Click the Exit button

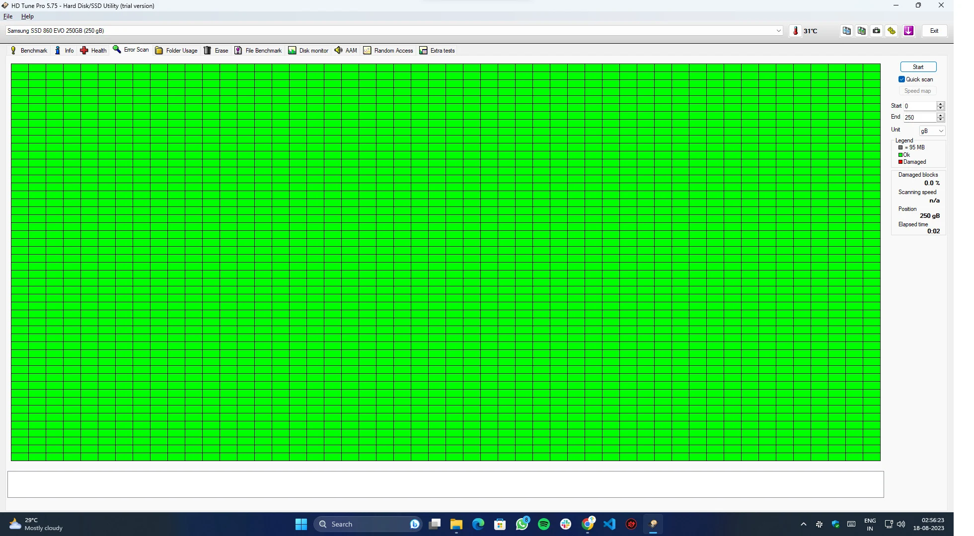point(934,31)
